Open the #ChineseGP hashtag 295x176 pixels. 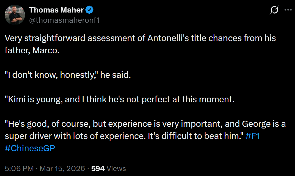click(30, 148)
